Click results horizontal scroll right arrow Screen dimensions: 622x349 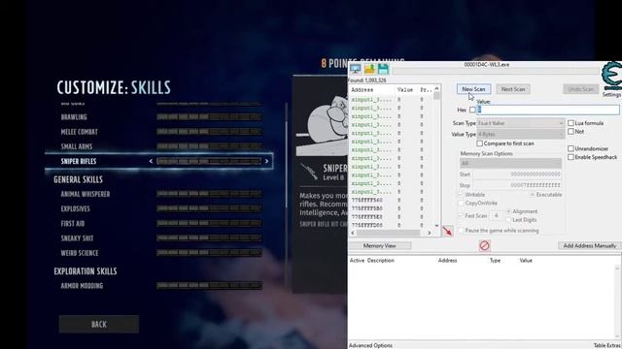(429, 233)
